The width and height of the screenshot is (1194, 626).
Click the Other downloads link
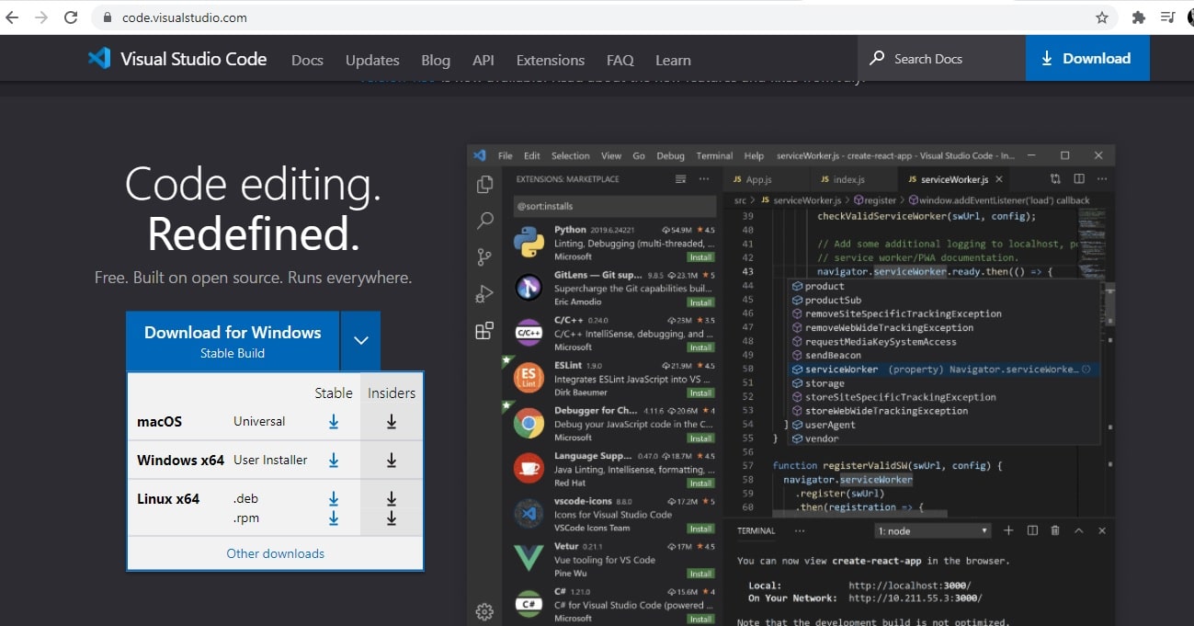(x=274, y=553)
